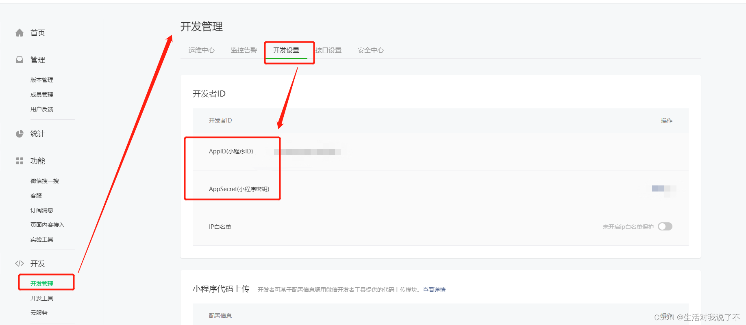Click the 开发者ID column header in the table
The width and height of the screenshot is (746, 325).
[220, 121]
